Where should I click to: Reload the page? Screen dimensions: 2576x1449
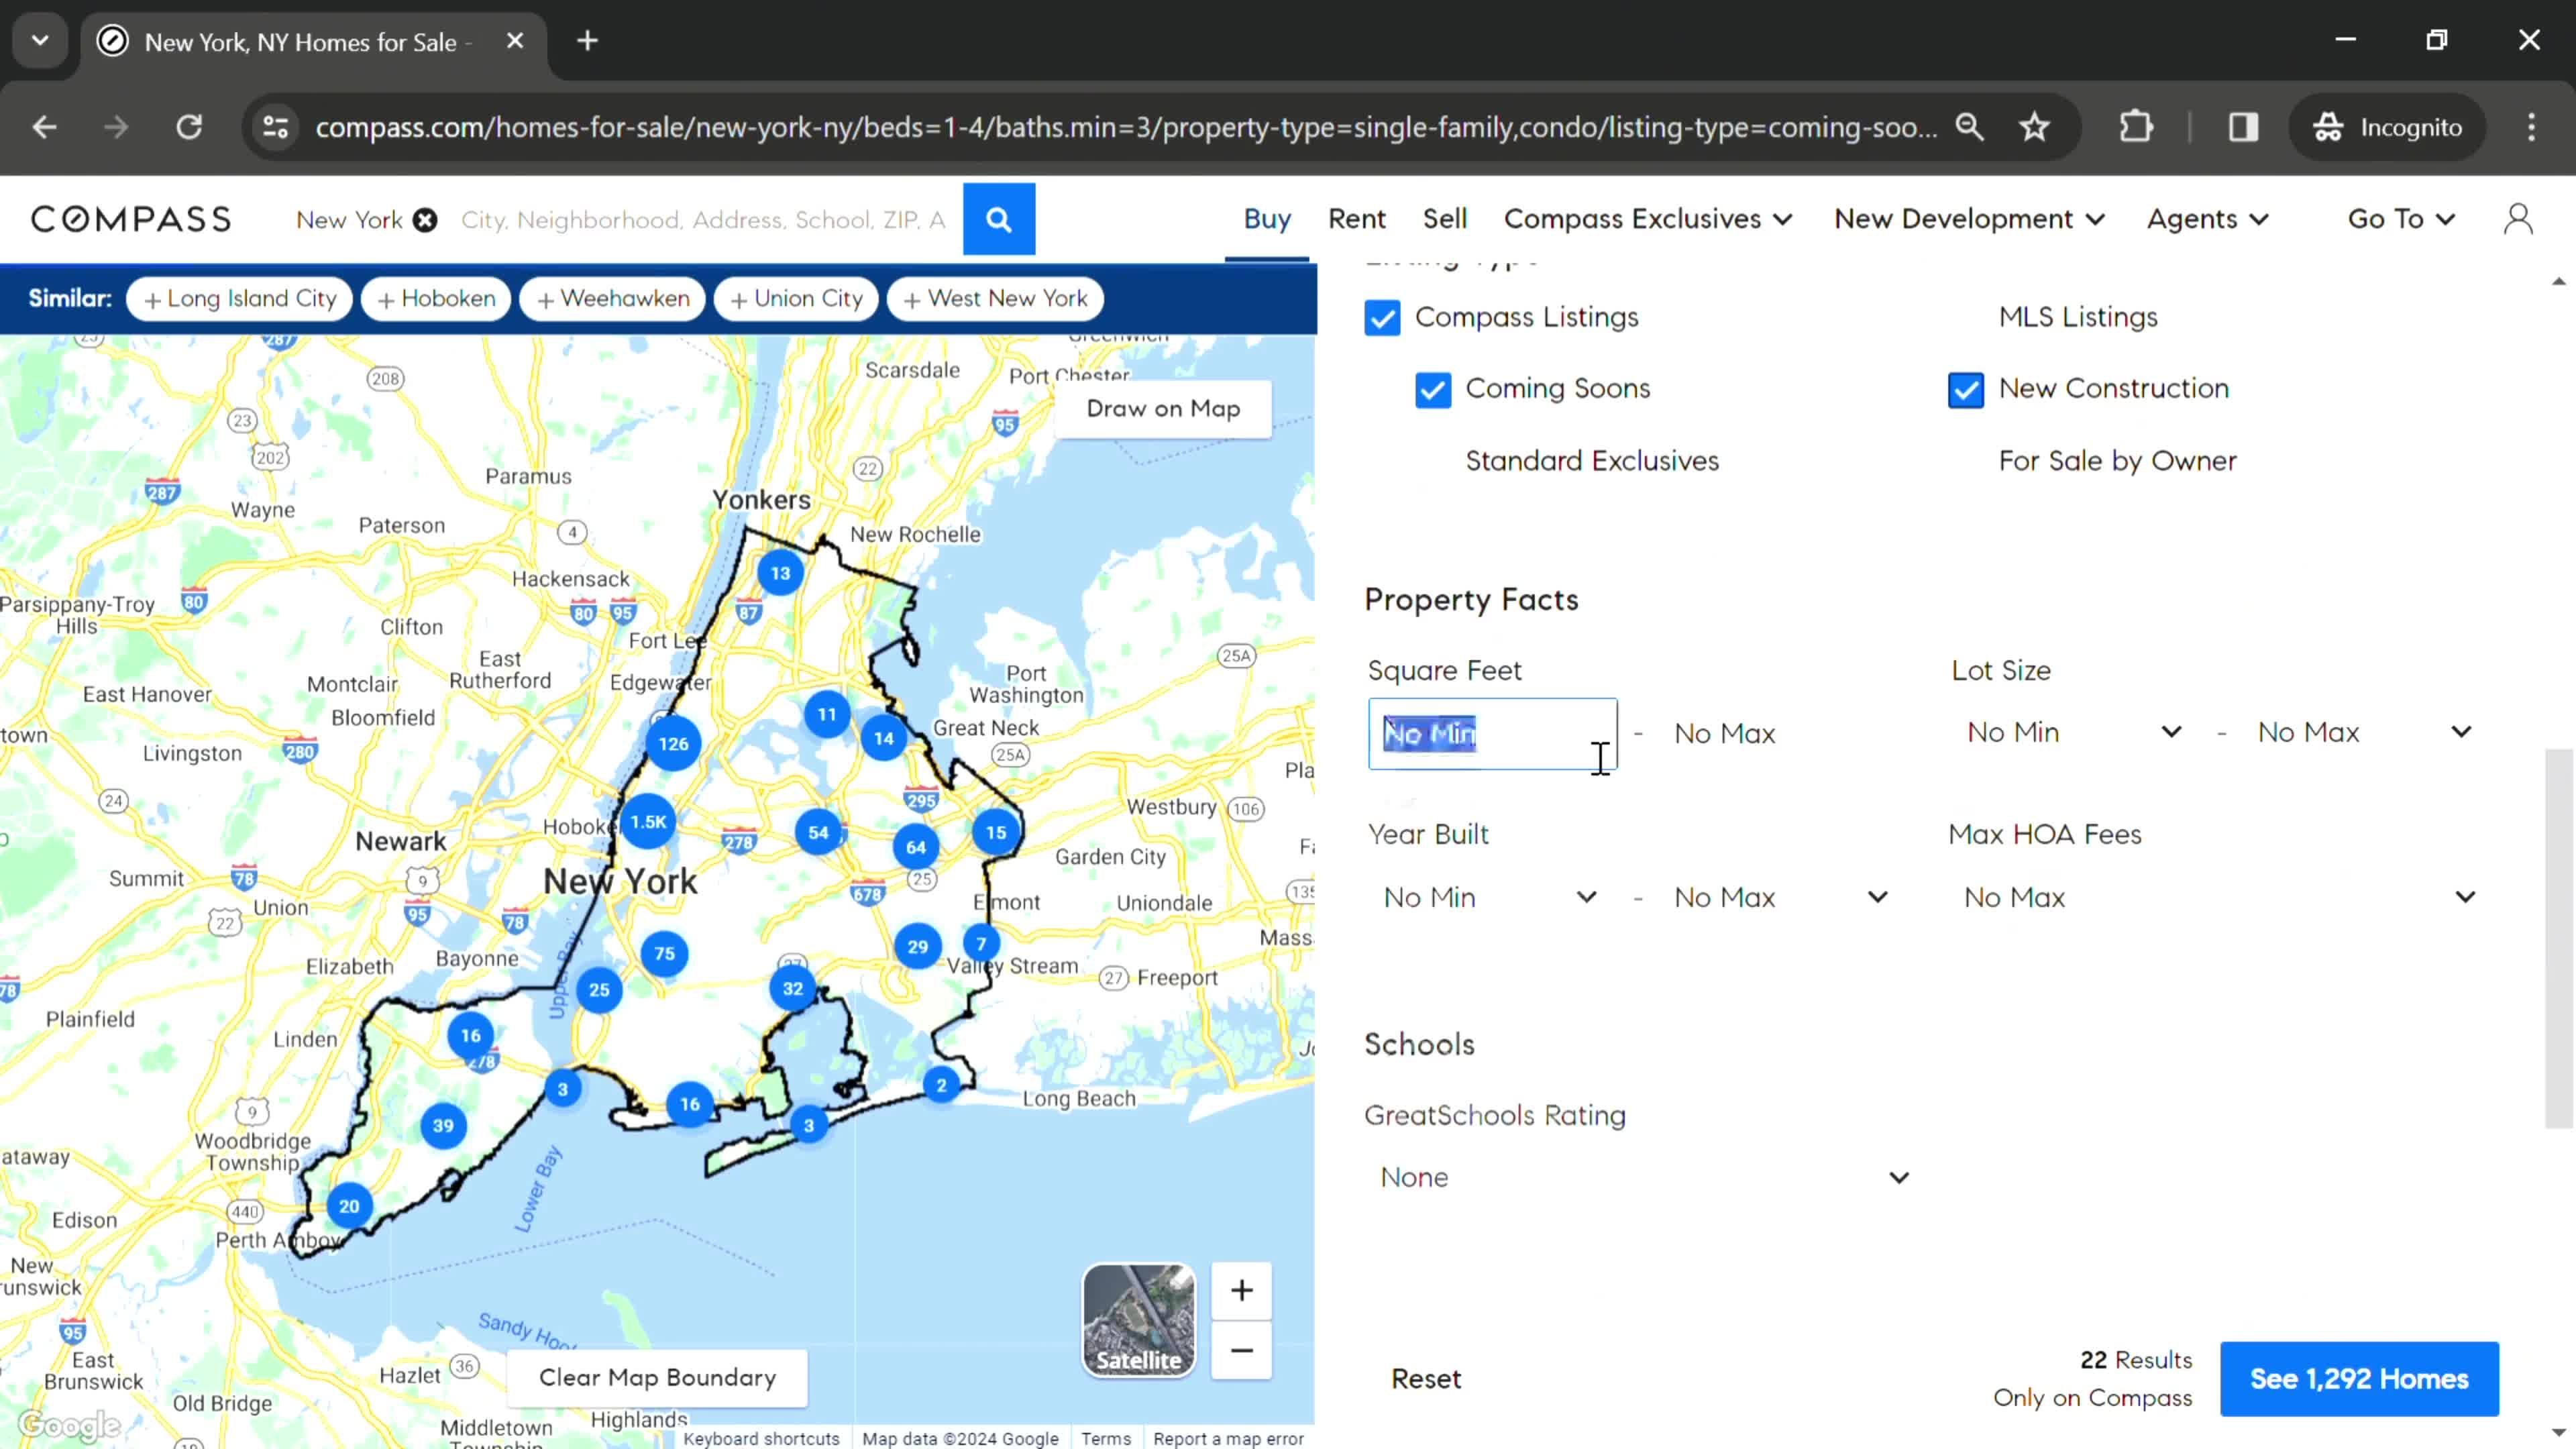(x=189, y=127)
